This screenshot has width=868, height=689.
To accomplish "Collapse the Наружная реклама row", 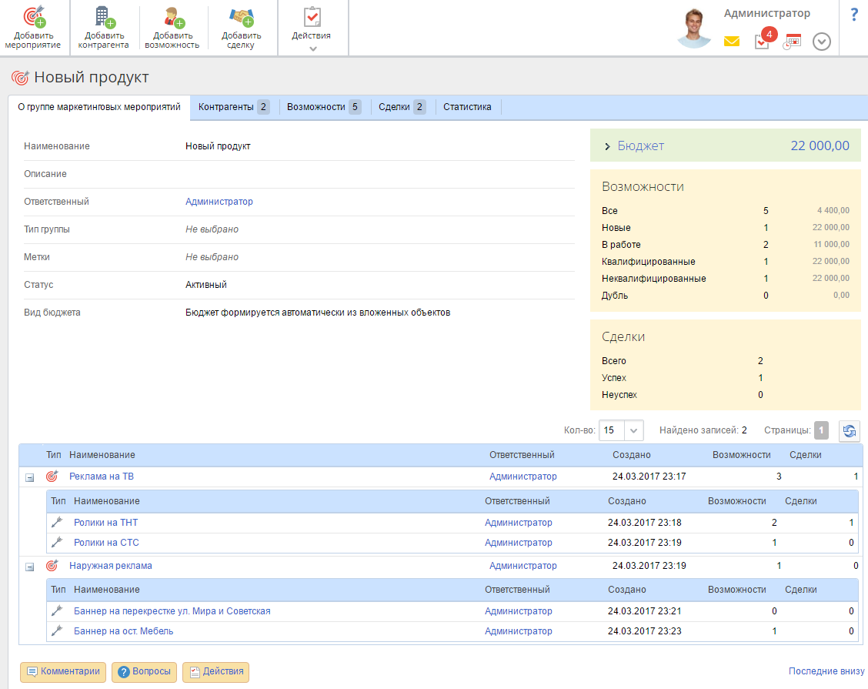I will tap(30, 567).
